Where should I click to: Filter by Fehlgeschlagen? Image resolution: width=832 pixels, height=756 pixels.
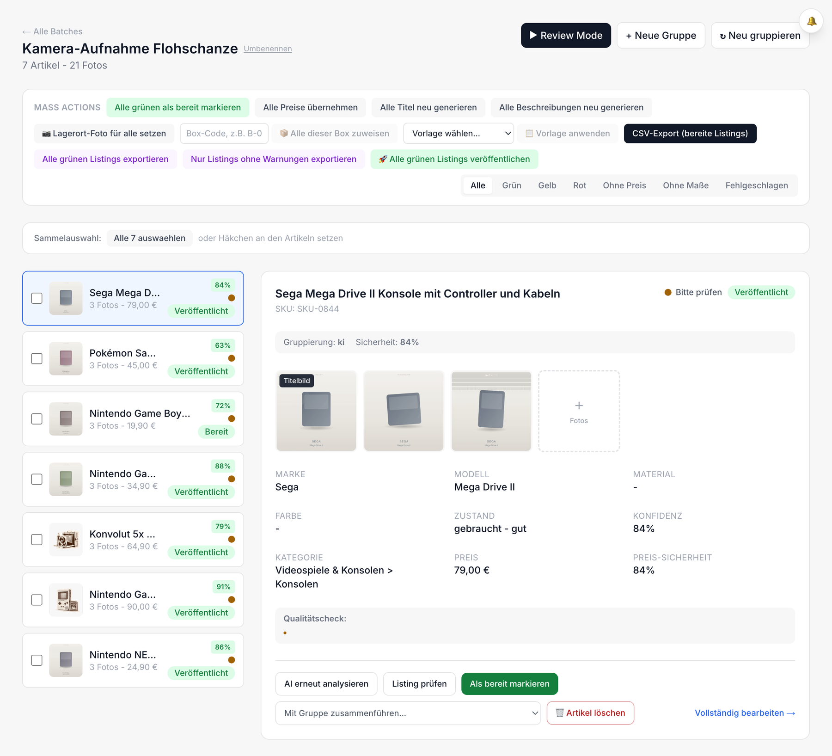pyautogui.click(x=757, y=185)
